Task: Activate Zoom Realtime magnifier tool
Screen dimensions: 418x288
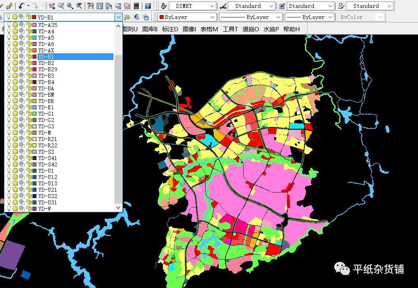Action: (x=61, y=6)
